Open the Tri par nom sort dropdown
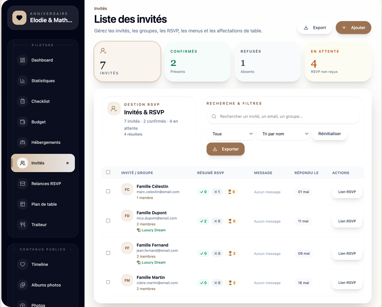The height and width of the screenshot is (307, 382). 283,134
